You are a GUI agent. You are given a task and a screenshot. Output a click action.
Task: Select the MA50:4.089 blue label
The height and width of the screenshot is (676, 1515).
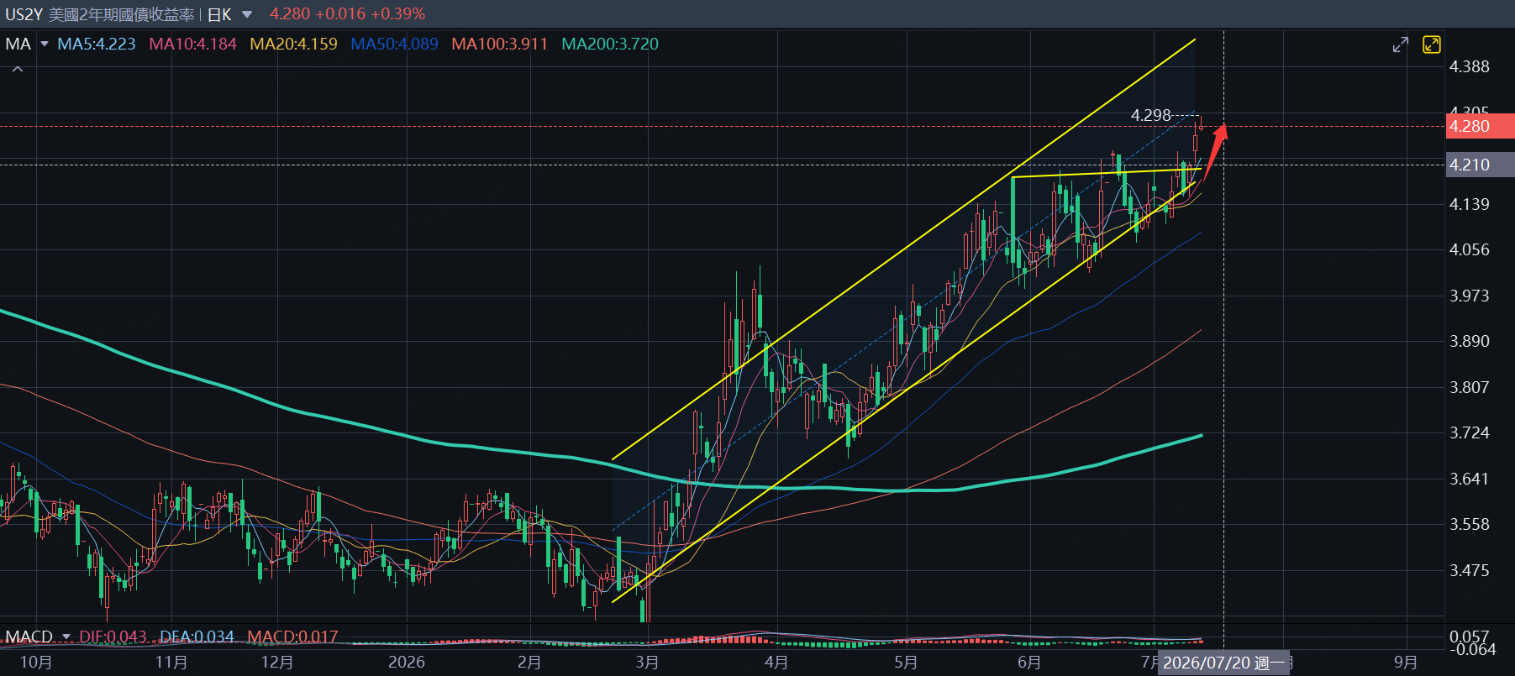[394, 44]
